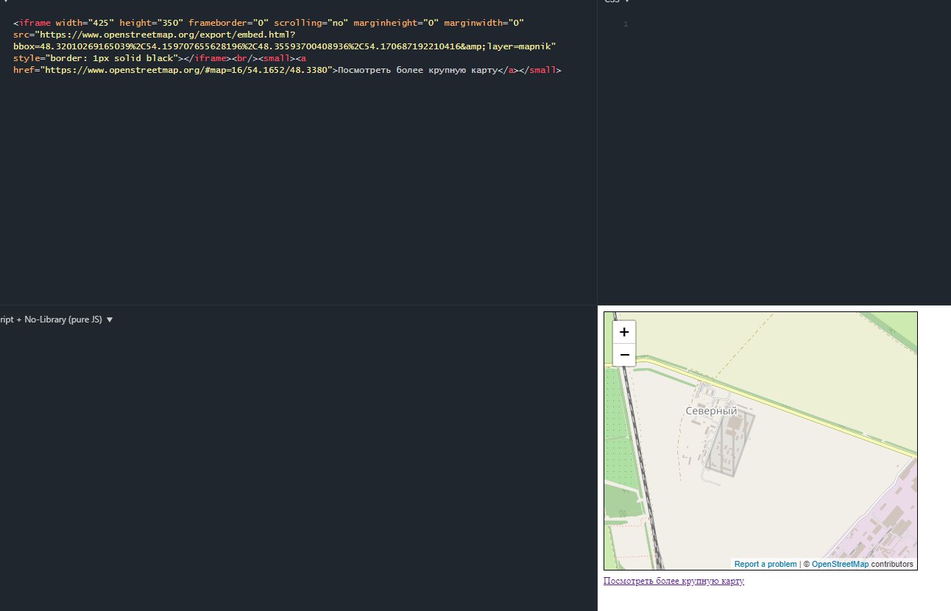Click the 'iframe width="425"' code line
Screen dimensions: 951x611
point(269,23)
